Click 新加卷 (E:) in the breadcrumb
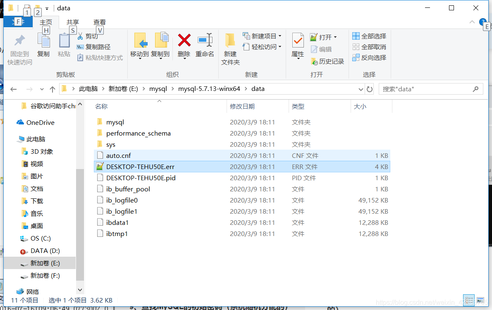 pyautogui.click(x=123, y=89)
